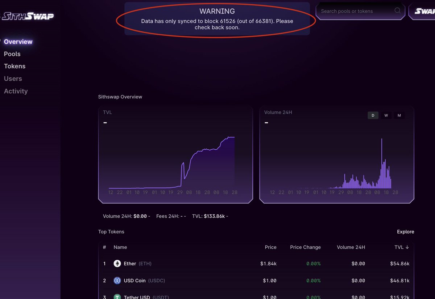Click the TVL chart title label
This screenshot has height=299, width=435.
point(107,112)
